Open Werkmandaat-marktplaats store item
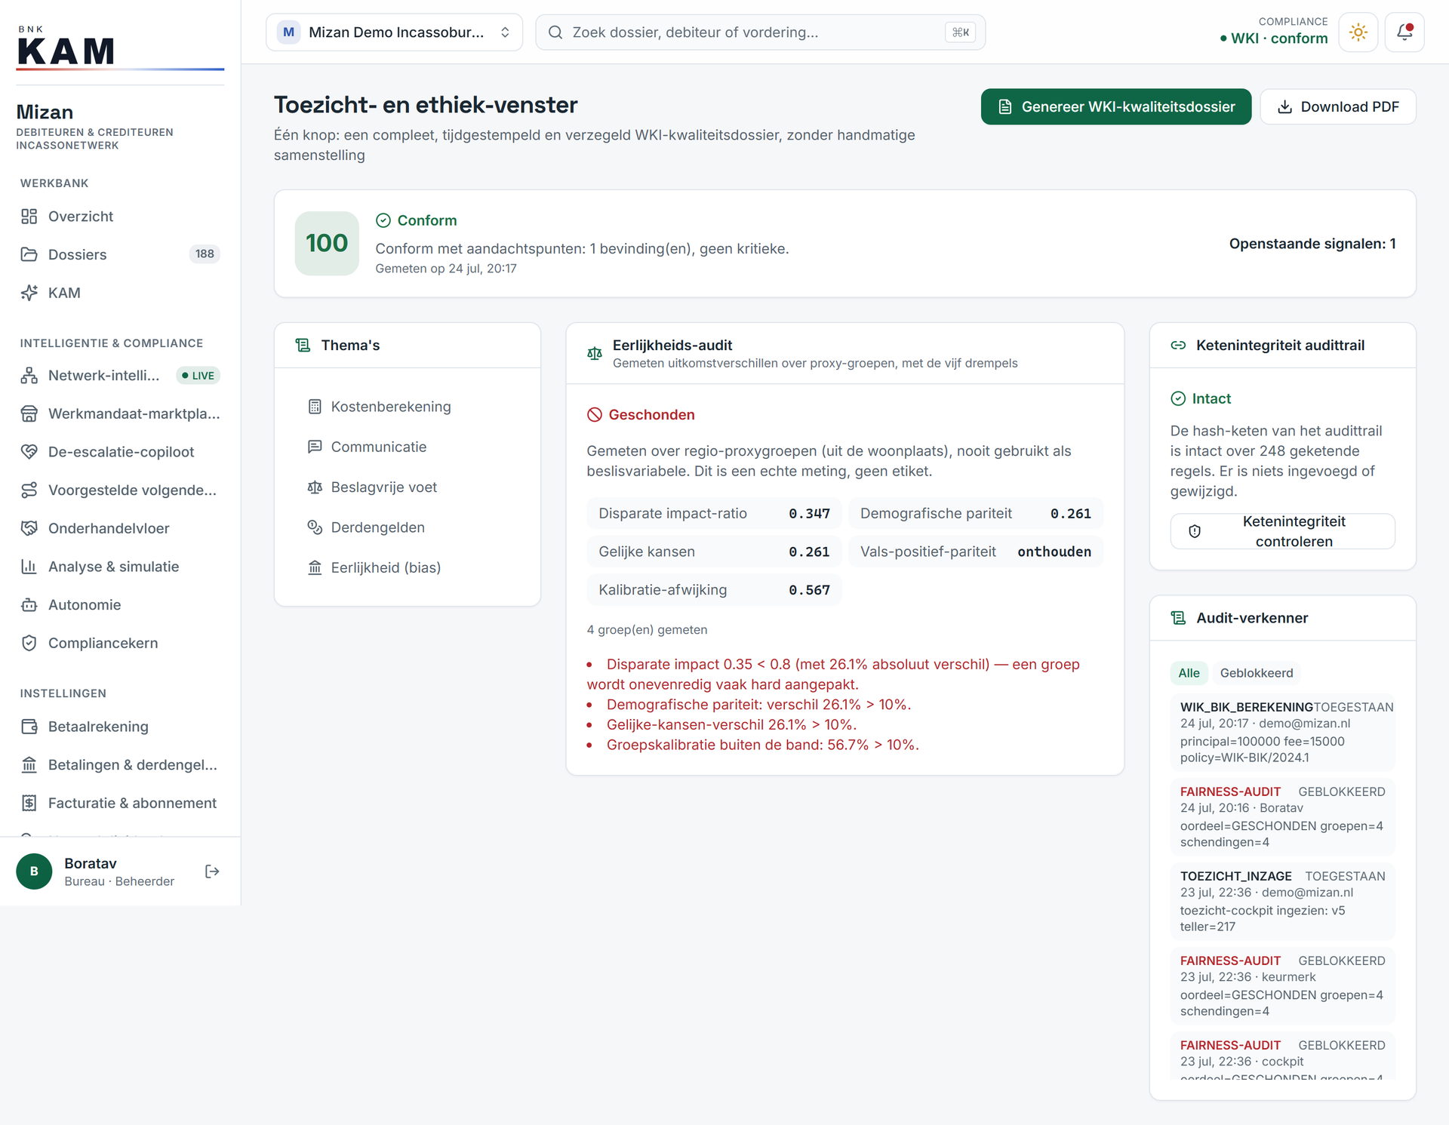Screen dimensions: 1449x1125 120,413
